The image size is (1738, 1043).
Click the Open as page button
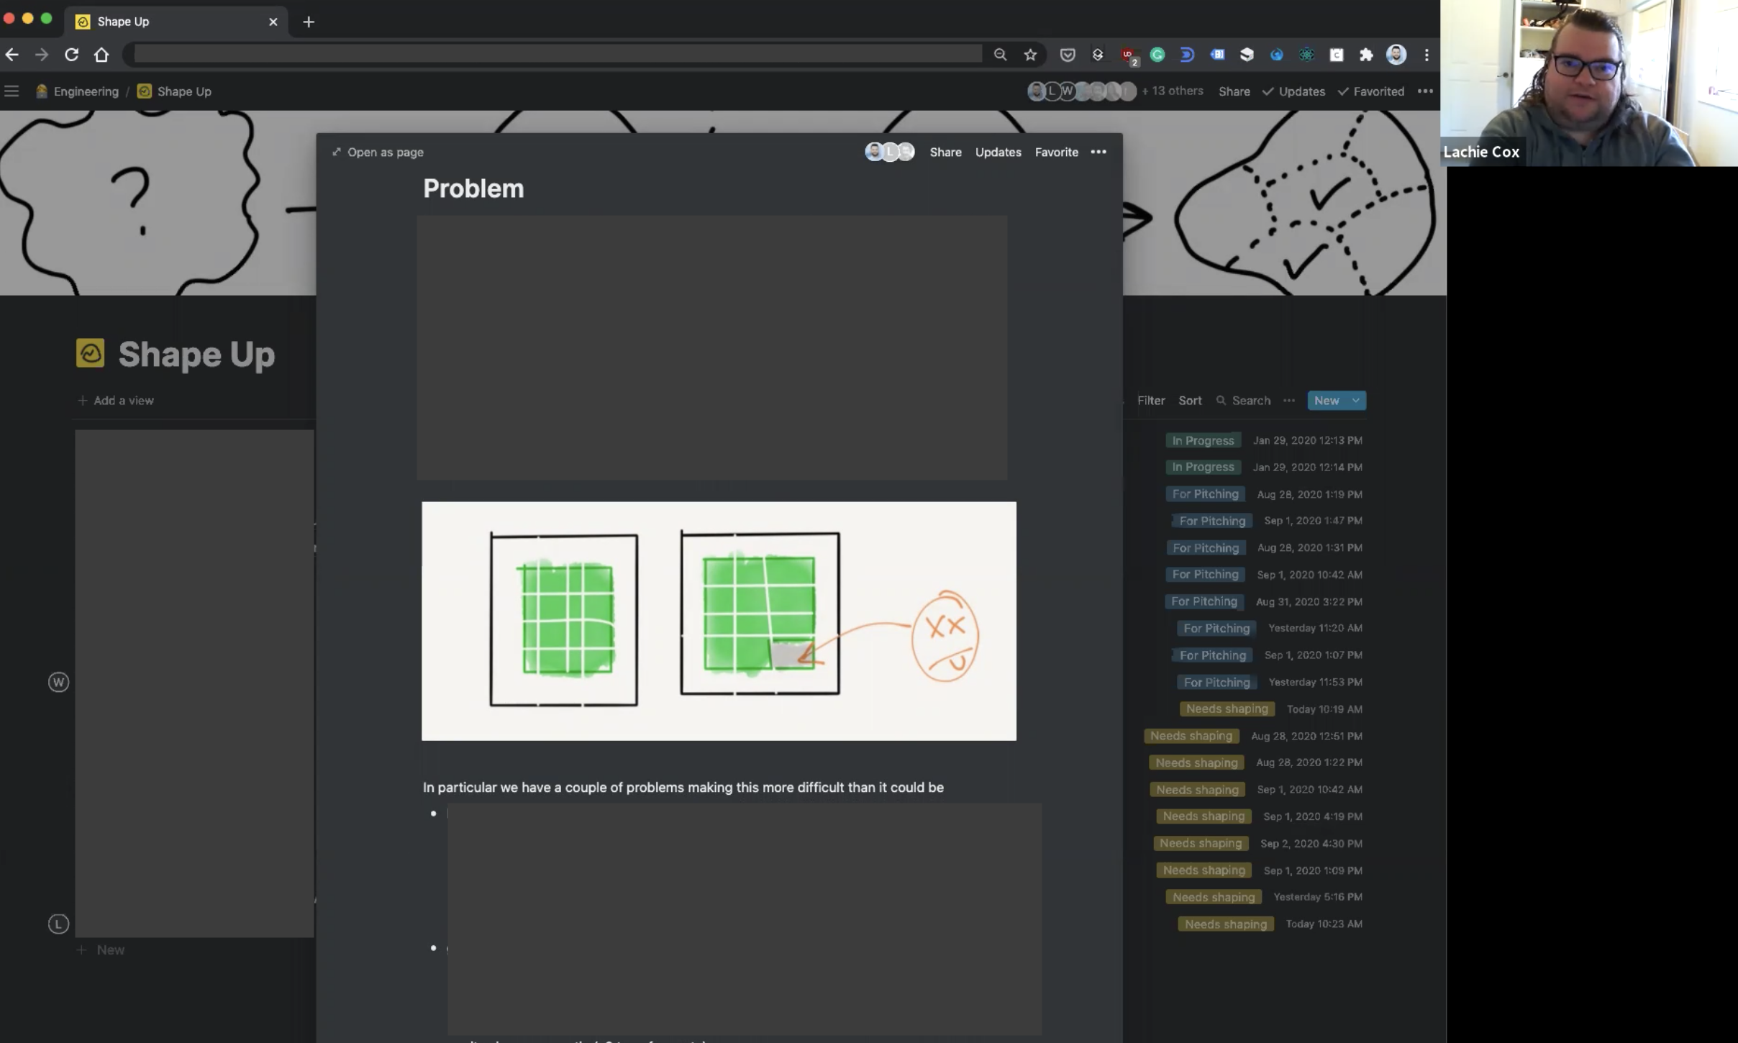tap(378, 152)
